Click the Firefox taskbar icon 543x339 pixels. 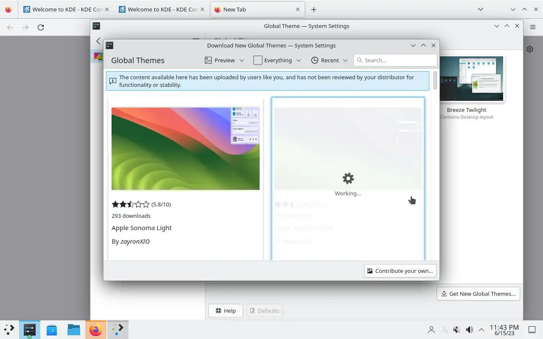tap(96, 329)
